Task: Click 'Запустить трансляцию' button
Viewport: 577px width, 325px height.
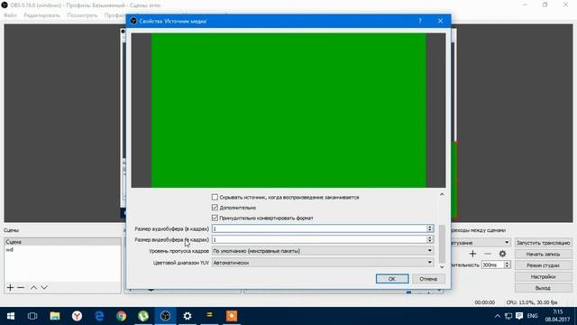Action: pos(543,243)
